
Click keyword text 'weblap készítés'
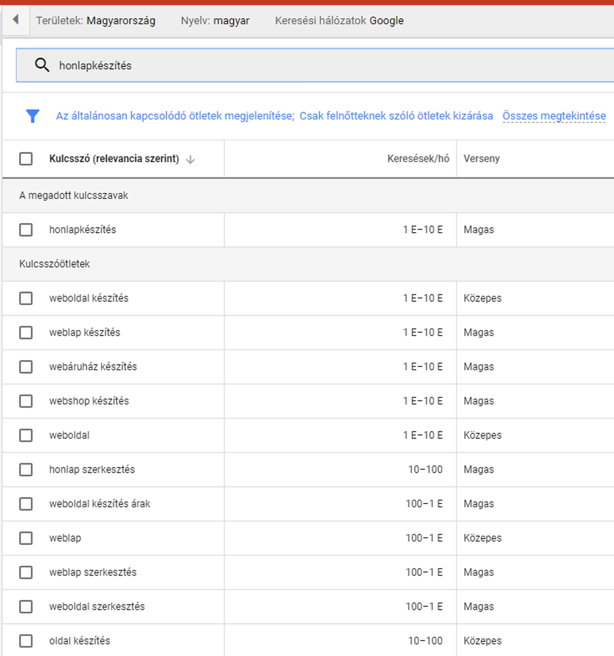tap(85, 333)
